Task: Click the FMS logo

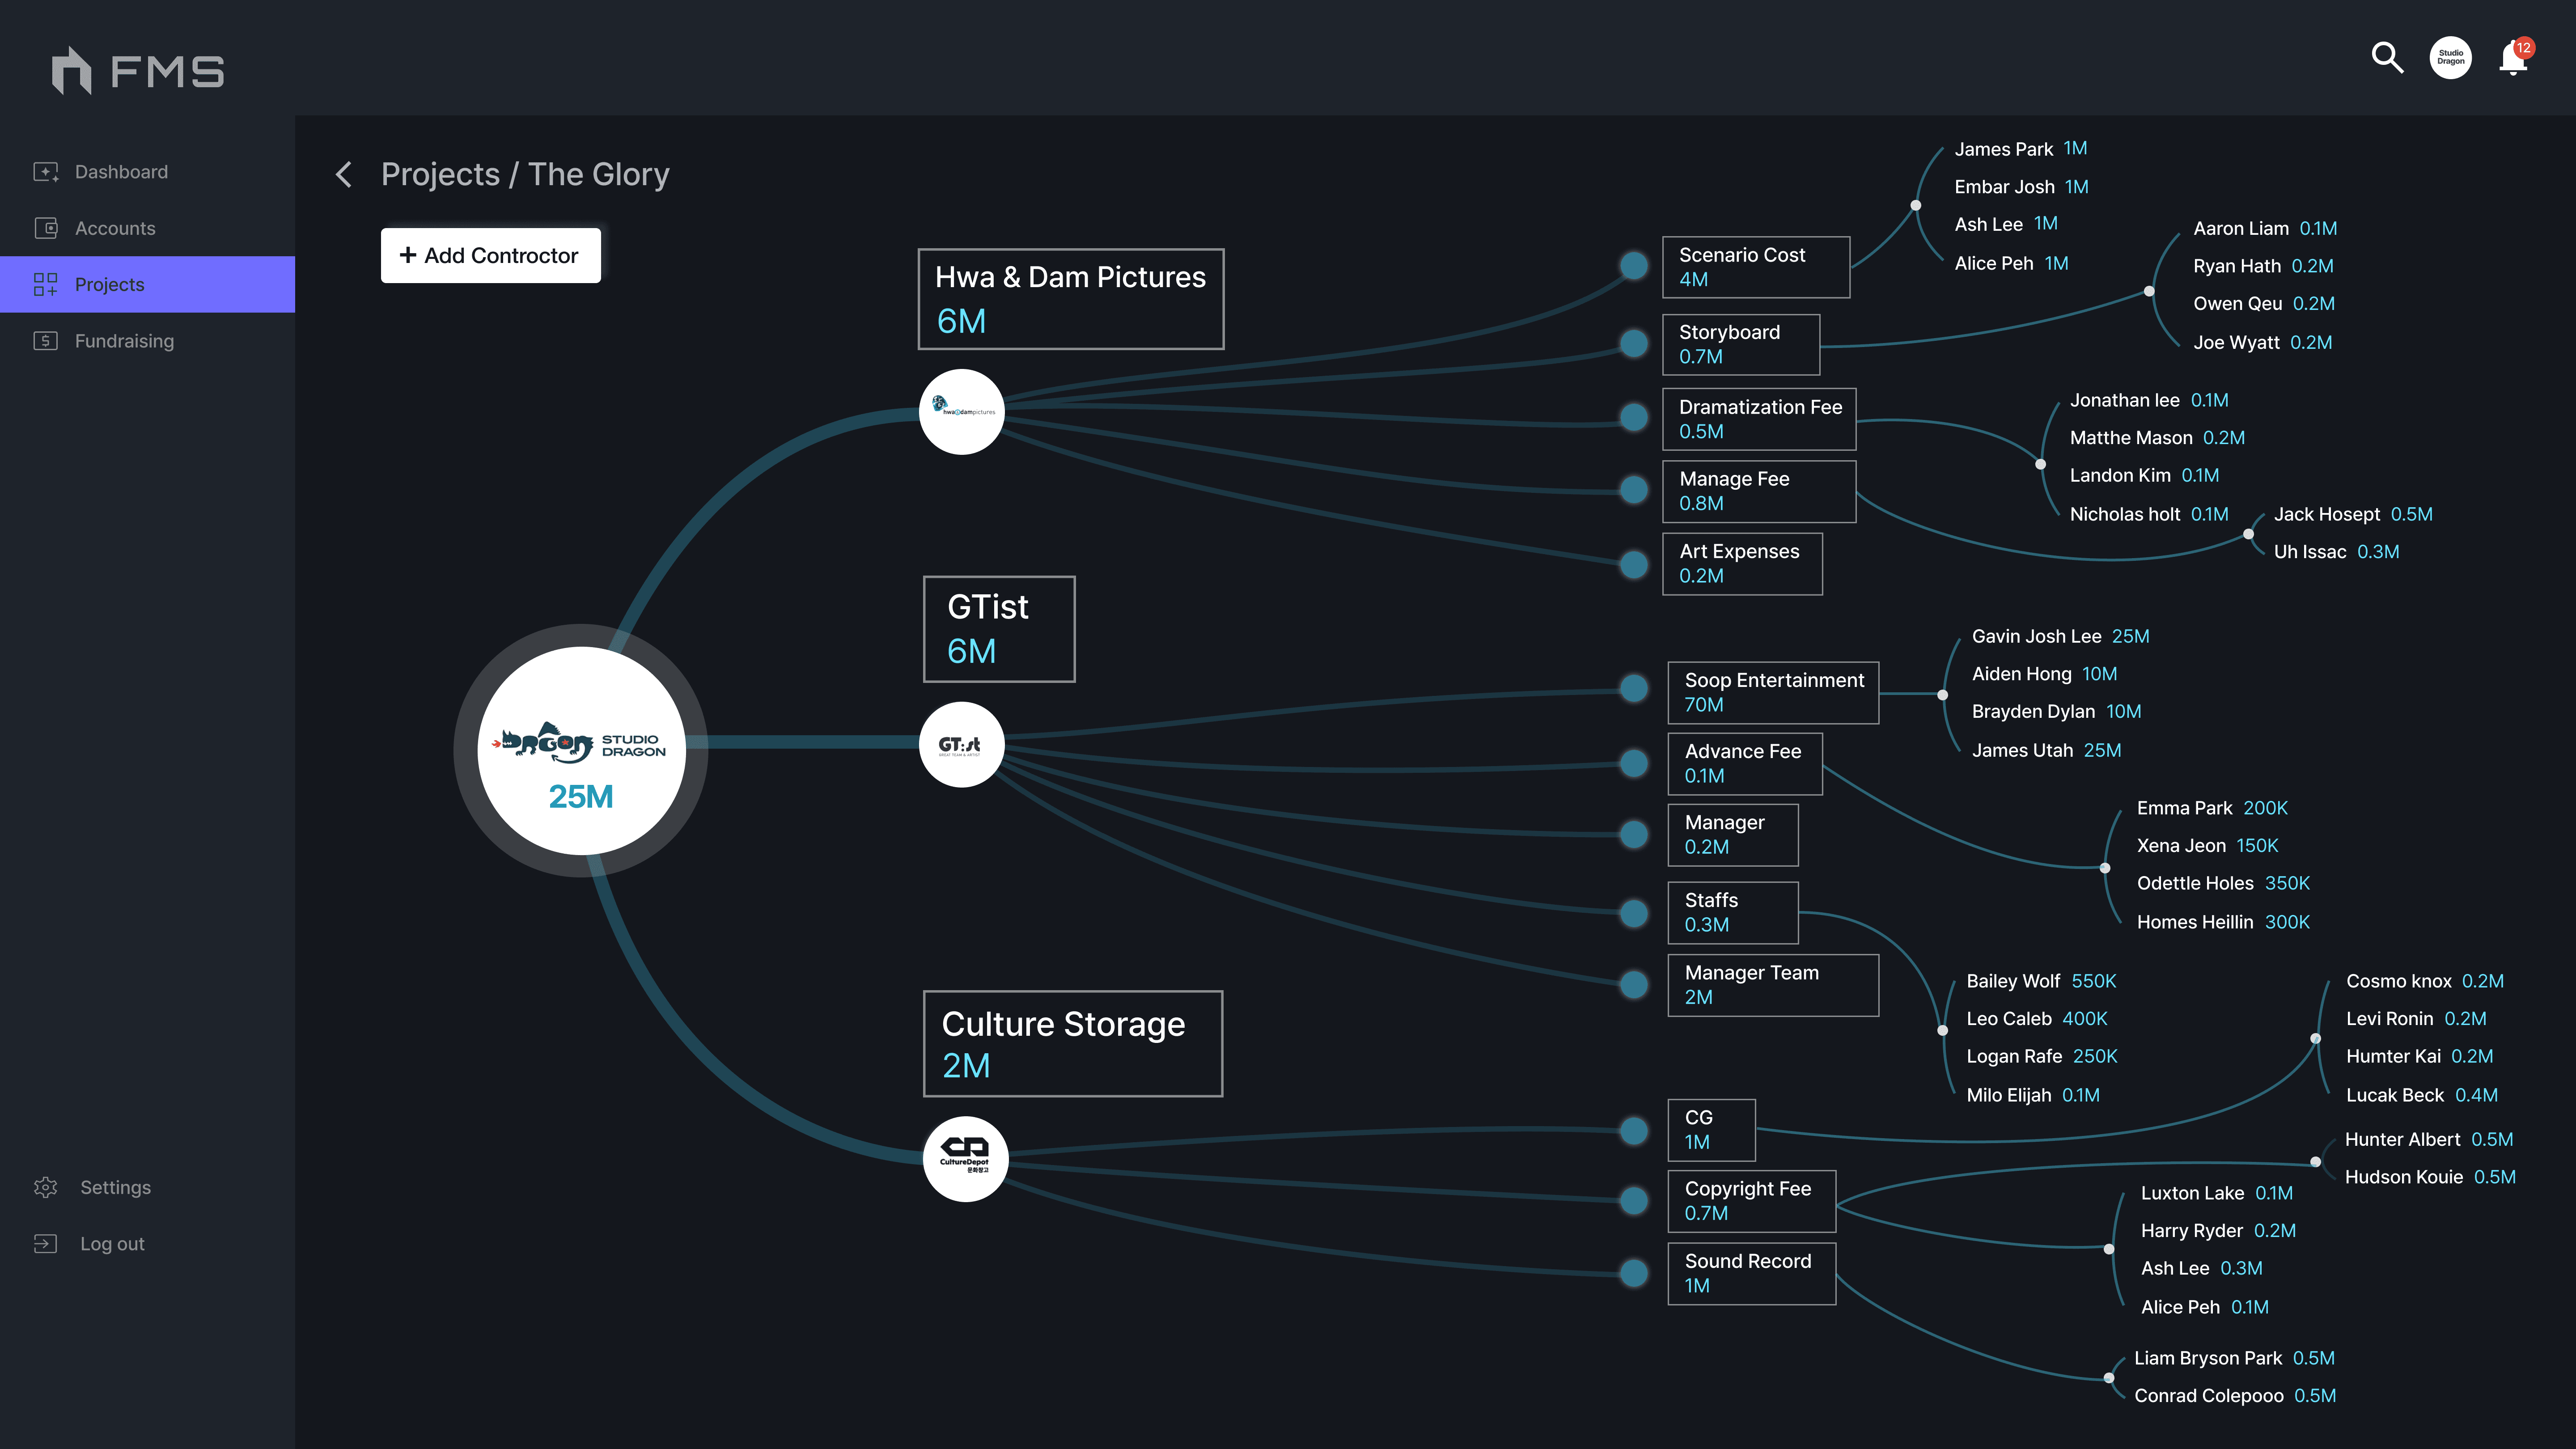Action: pos(138,71)
